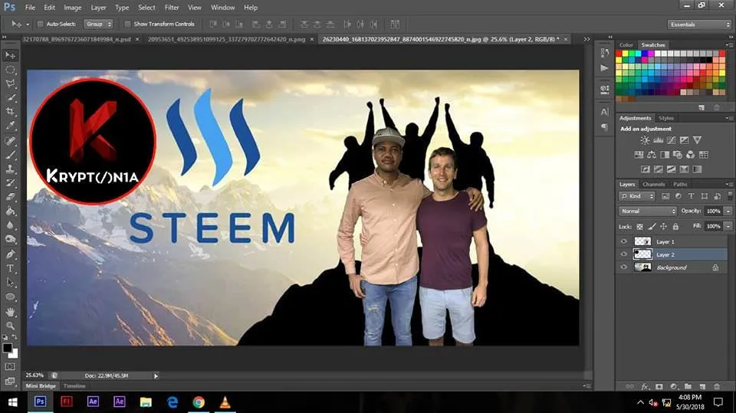Toggle lock transparent pixels
Screen dimensions: 736x413
639,227
